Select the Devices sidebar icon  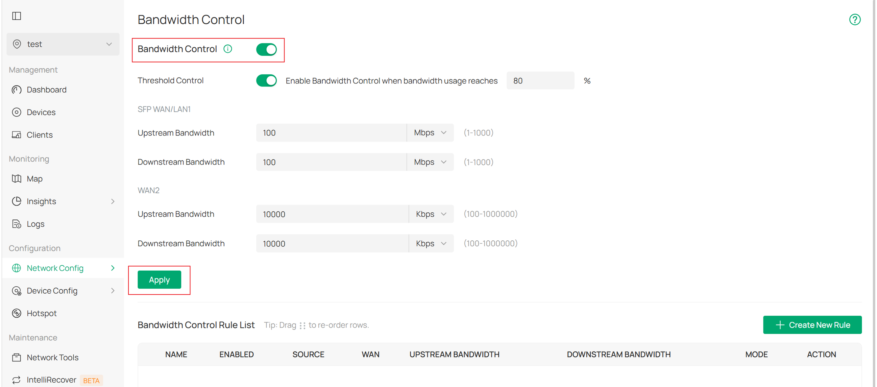17,112
